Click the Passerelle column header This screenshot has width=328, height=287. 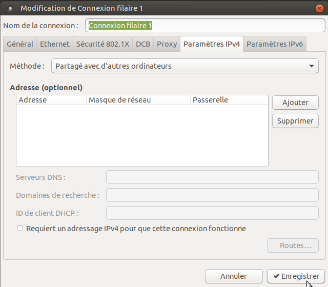coord(229,100)
